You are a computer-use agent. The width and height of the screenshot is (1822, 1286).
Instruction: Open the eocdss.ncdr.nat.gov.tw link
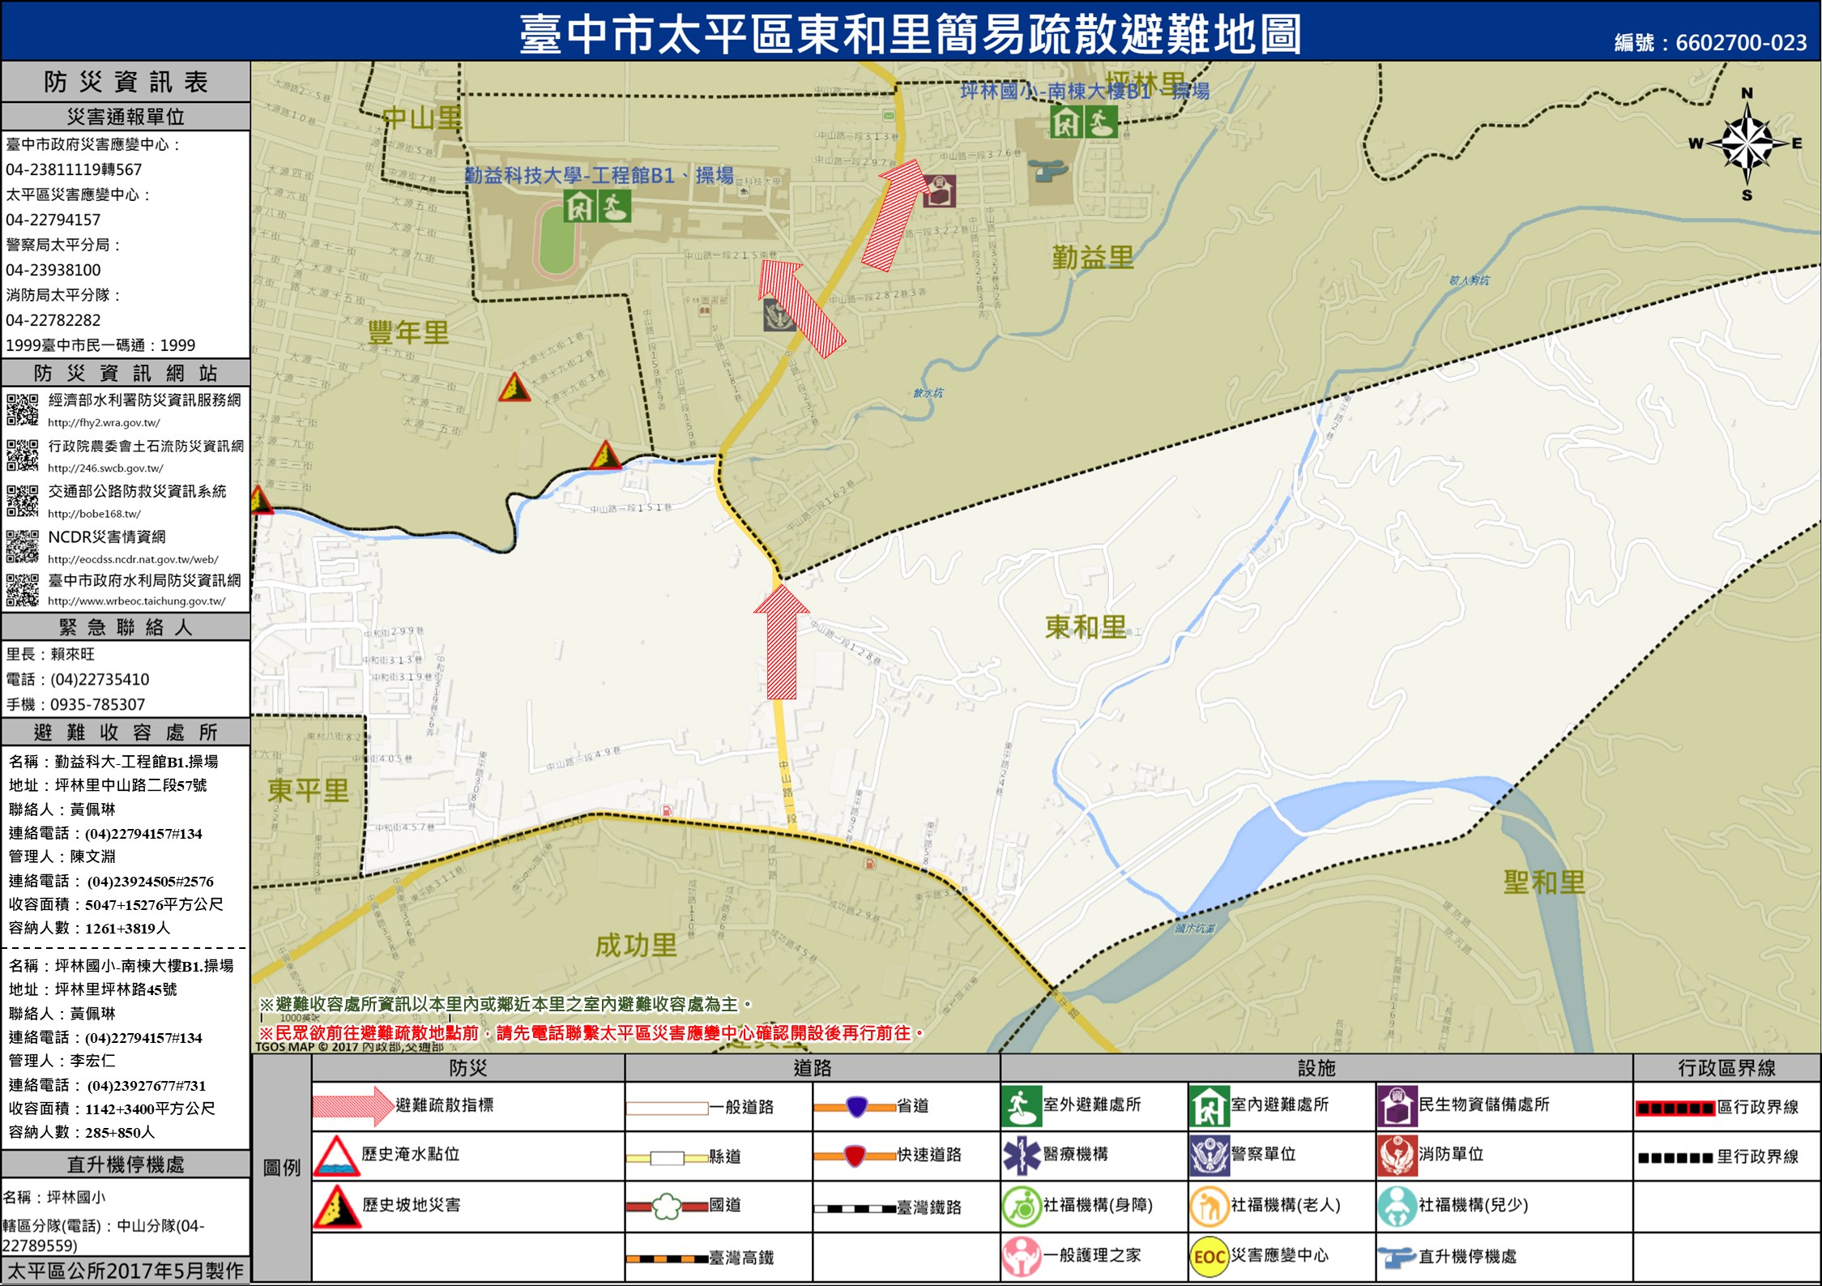point(133,559)
